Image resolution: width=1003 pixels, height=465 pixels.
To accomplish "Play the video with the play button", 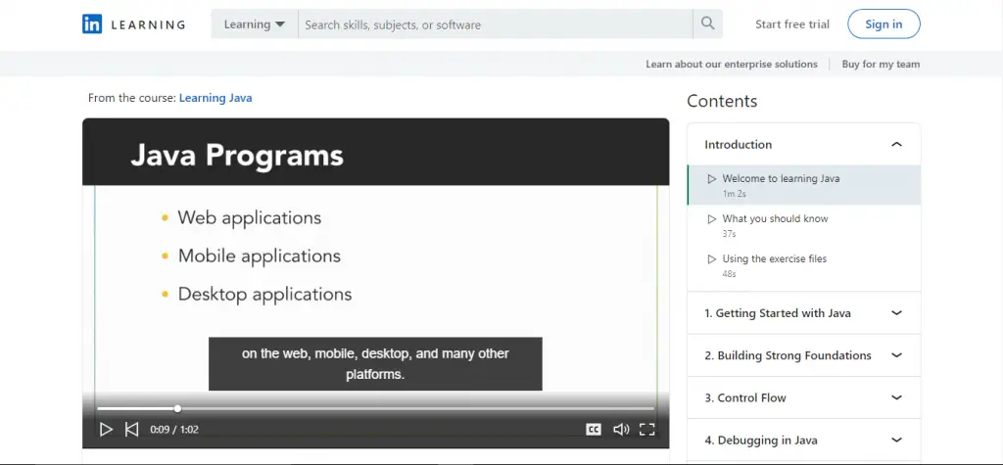I will coord(106,429).
